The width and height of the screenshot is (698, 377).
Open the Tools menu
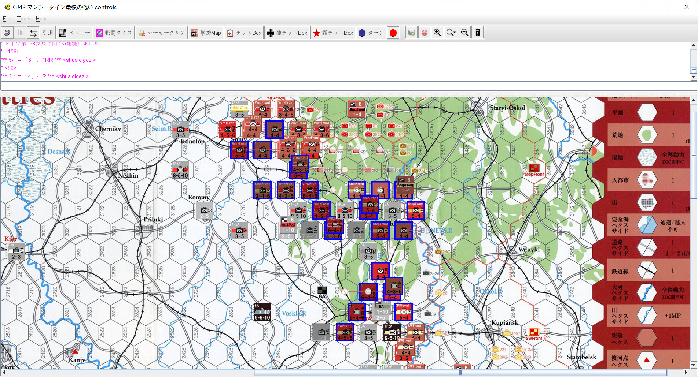pos(23,19)
